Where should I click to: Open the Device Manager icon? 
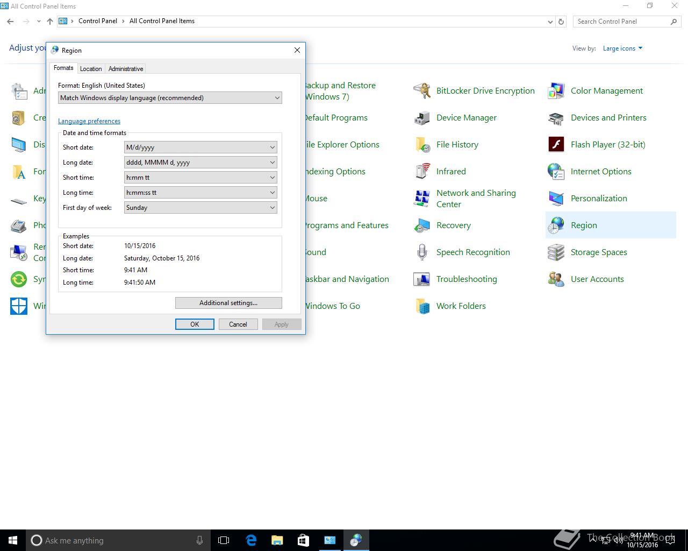click(x=422, y=118)
